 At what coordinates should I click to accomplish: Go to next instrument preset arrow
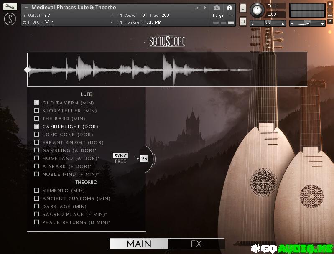pyautogui.click(x=205, y=8)
